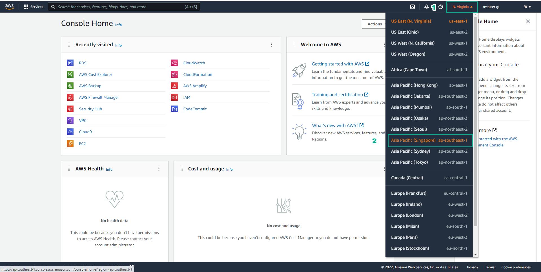Screen dimensions: 541x272
Task: Click region list scroll down arrow
Action: click(475, 255)
